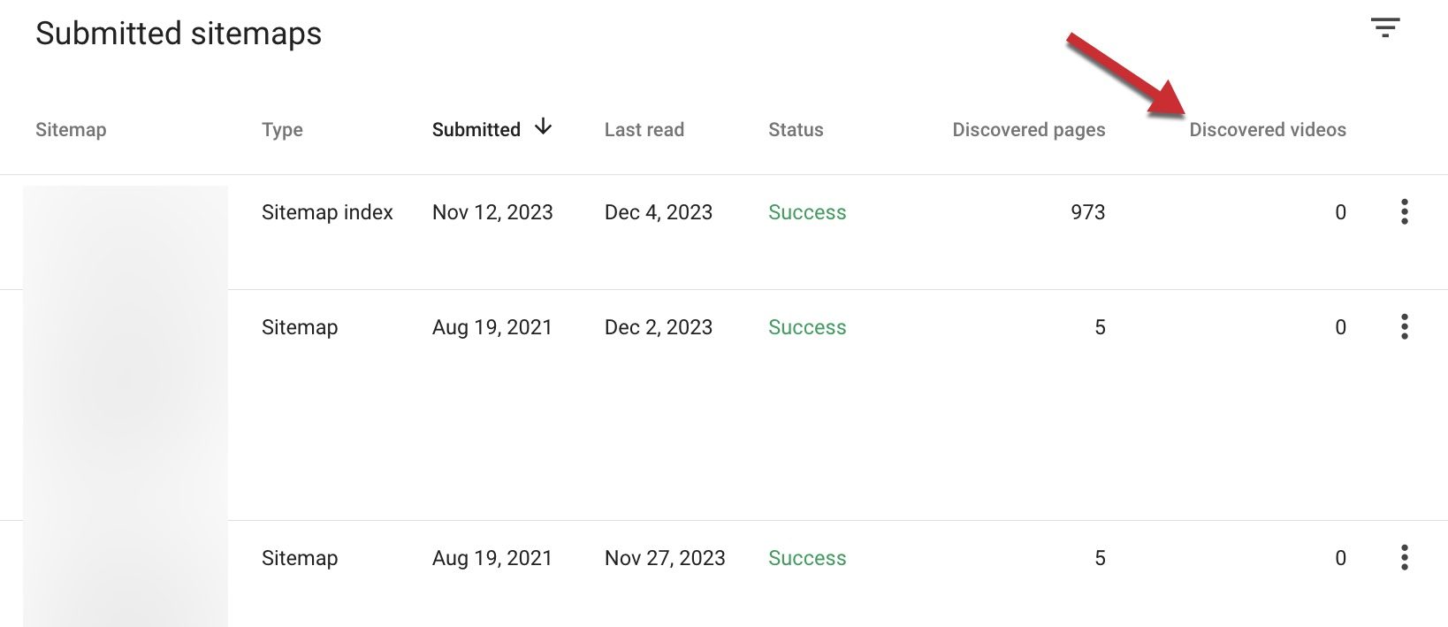Sort by Submitted column header

tap(476, 129)
